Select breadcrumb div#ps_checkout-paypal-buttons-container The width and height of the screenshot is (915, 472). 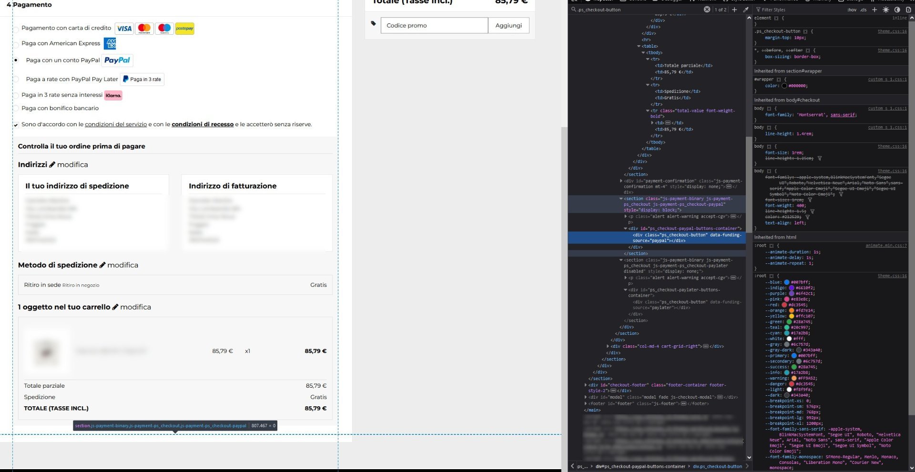(x=640, y=466)
